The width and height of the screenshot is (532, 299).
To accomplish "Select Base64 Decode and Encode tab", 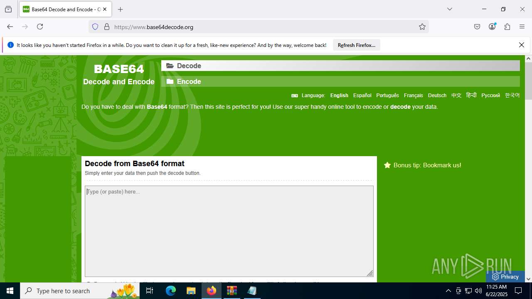I will tap(66, 9).
